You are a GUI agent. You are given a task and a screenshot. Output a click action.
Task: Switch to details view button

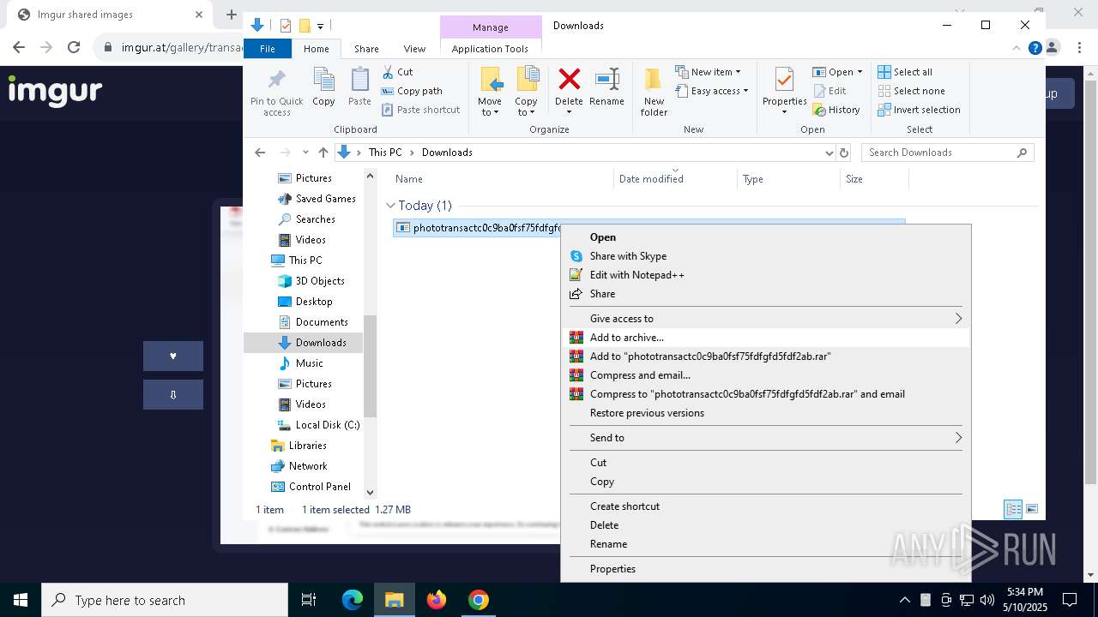coord(1013,509)
